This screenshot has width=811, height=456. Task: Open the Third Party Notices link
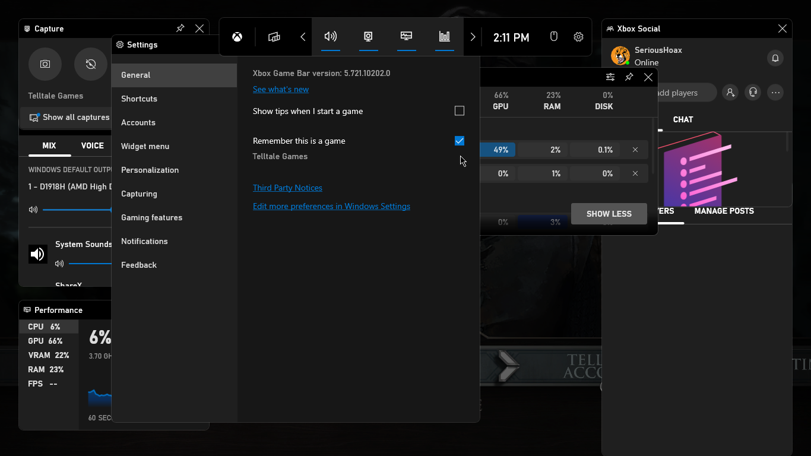point(287,188)
